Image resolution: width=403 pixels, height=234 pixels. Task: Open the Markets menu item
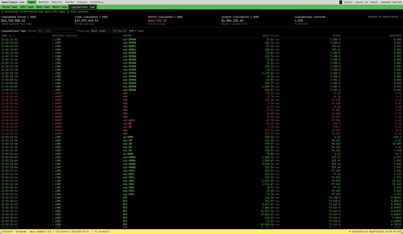coord(43,2)
